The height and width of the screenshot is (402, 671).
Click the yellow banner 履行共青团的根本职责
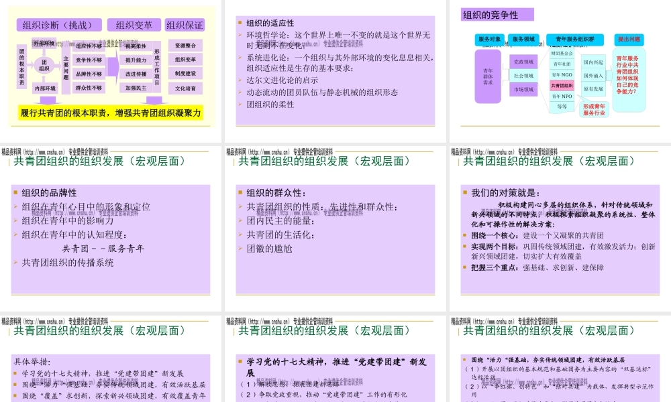point(111,113)
